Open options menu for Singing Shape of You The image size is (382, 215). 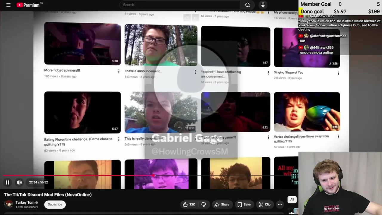pos(338,73)
